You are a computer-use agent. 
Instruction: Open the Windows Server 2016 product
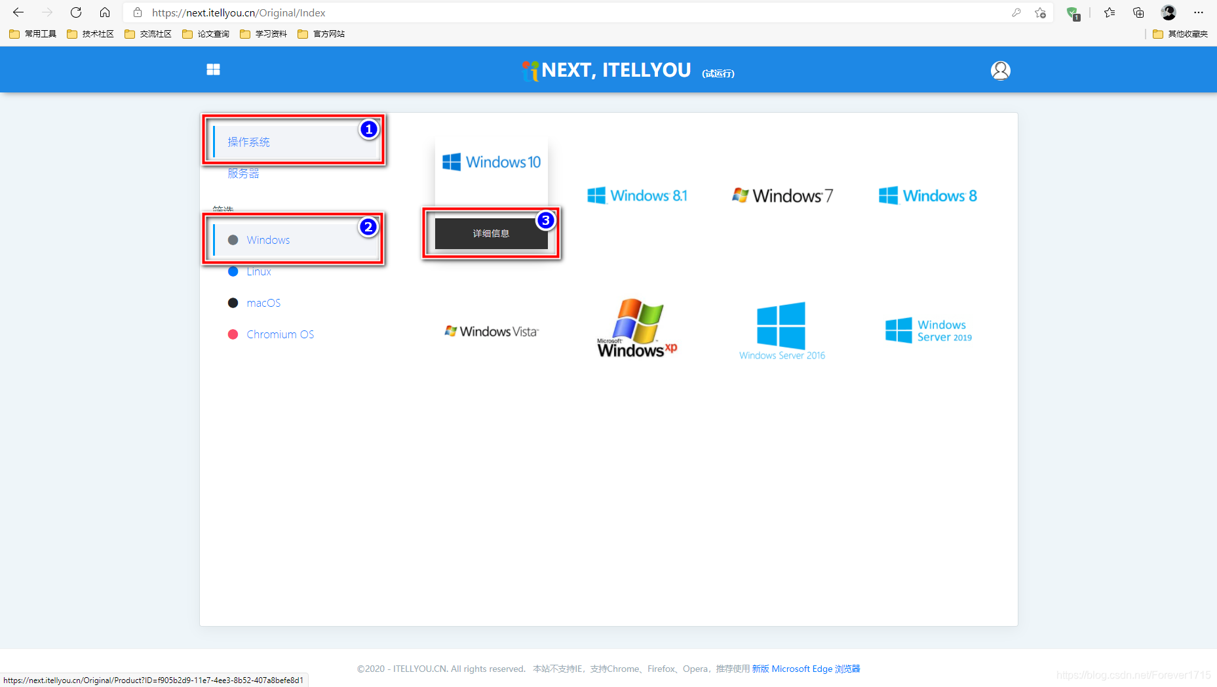click(782, 331)
